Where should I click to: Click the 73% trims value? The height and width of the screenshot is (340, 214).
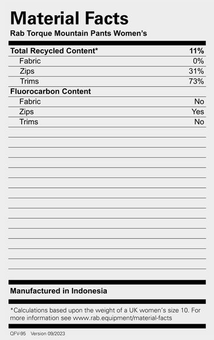196,81
